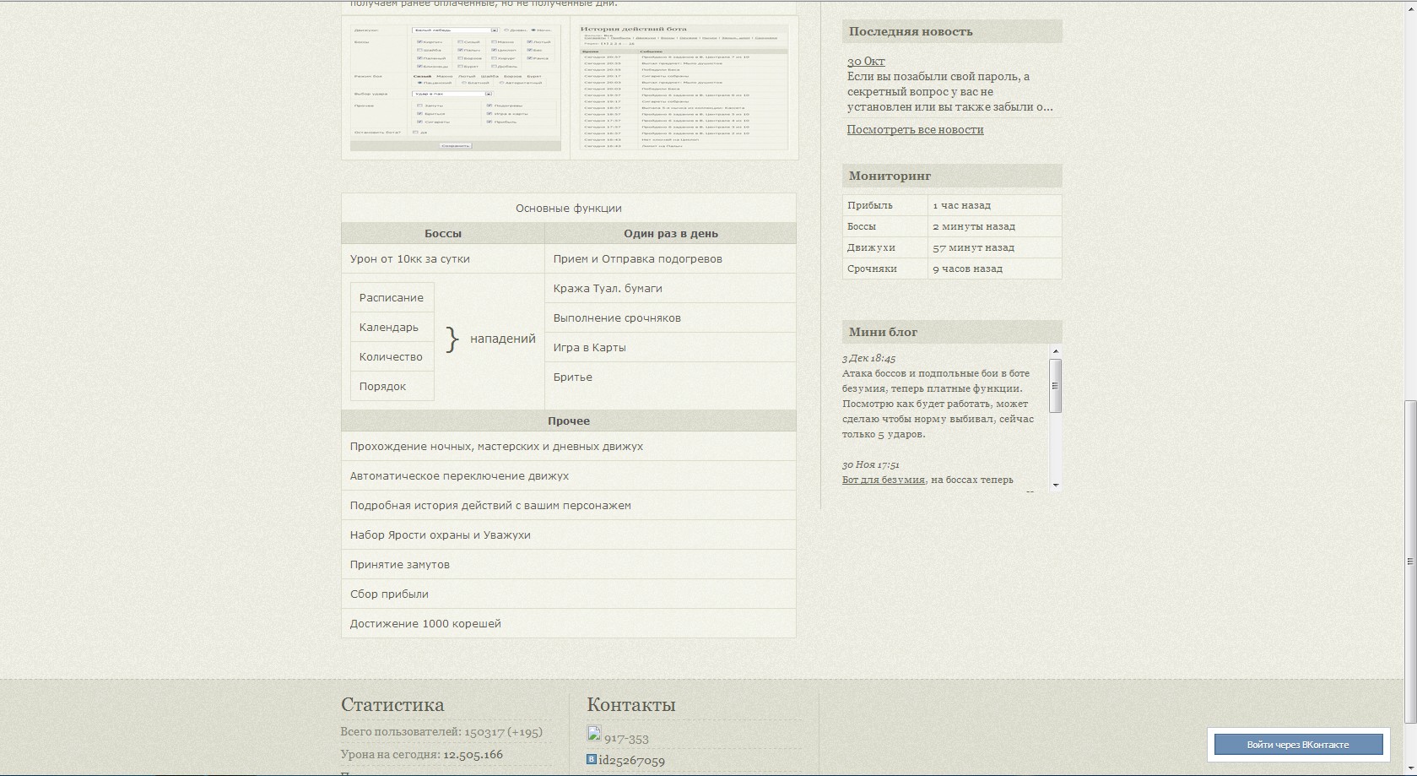Click 'Бритье' row
The width and height of the screenshot is (1417, 776).
(x=670, y=377)
